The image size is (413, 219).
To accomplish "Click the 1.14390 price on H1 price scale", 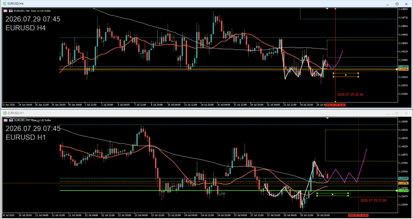I will pos(403,121).
